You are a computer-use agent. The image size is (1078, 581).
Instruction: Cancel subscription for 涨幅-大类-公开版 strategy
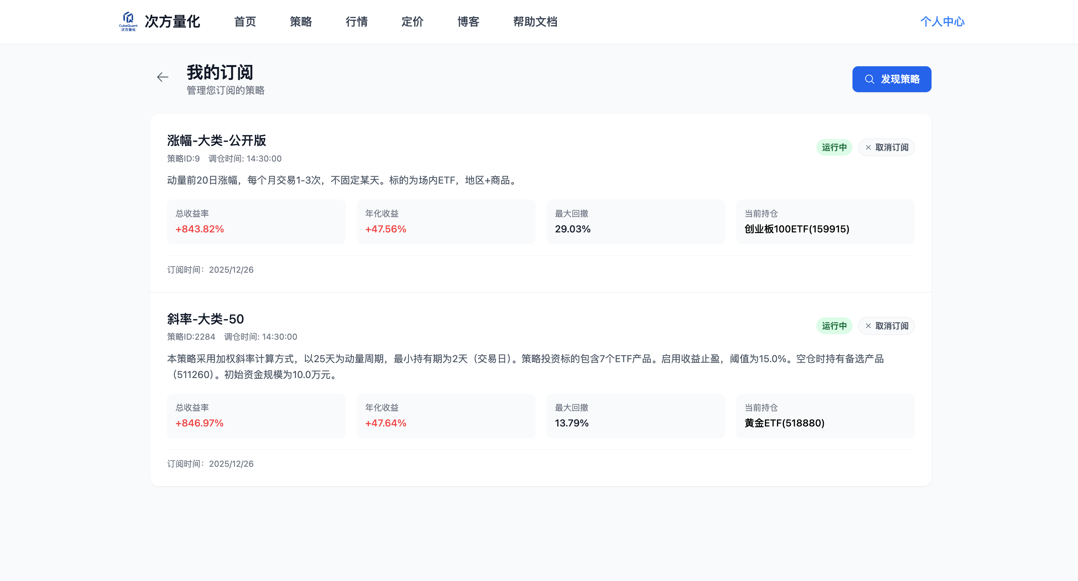tap(886, 147)
